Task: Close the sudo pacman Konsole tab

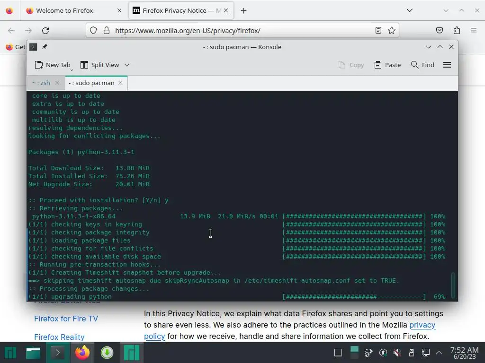Action: [x=120, y=83]
